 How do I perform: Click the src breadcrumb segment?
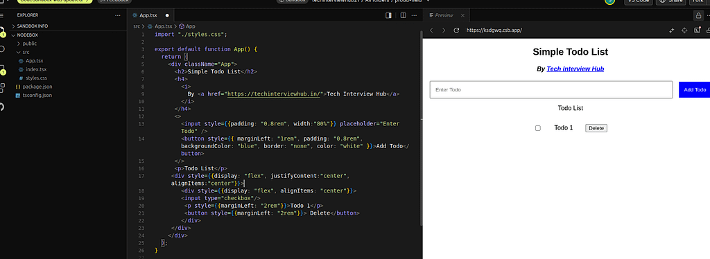point(137,26)
